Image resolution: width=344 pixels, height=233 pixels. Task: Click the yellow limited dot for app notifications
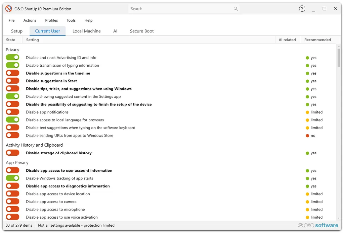point(307,112)
